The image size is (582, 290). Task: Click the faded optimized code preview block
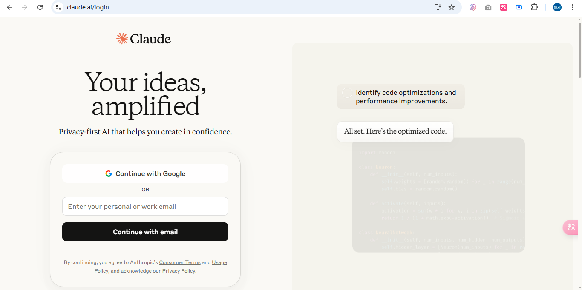pyautogui.click(x=438, y=195)
